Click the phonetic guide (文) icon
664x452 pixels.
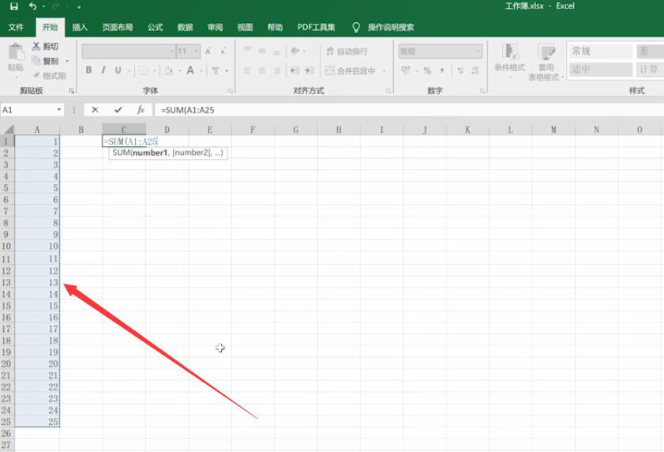pyautogui.click(x=216, y=70)
